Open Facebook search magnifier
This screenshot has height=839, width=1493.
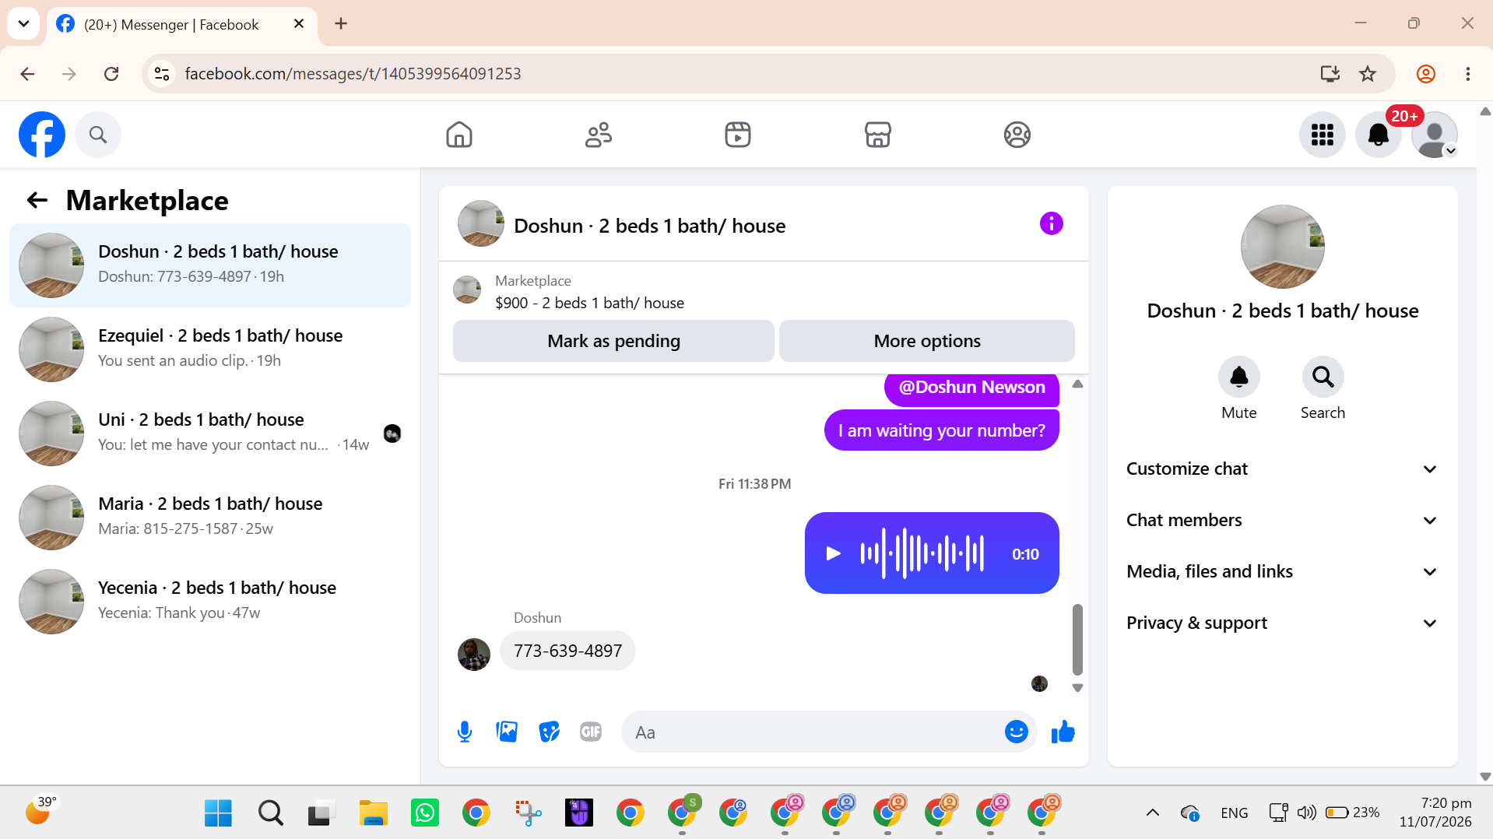[x=98, y=135]
